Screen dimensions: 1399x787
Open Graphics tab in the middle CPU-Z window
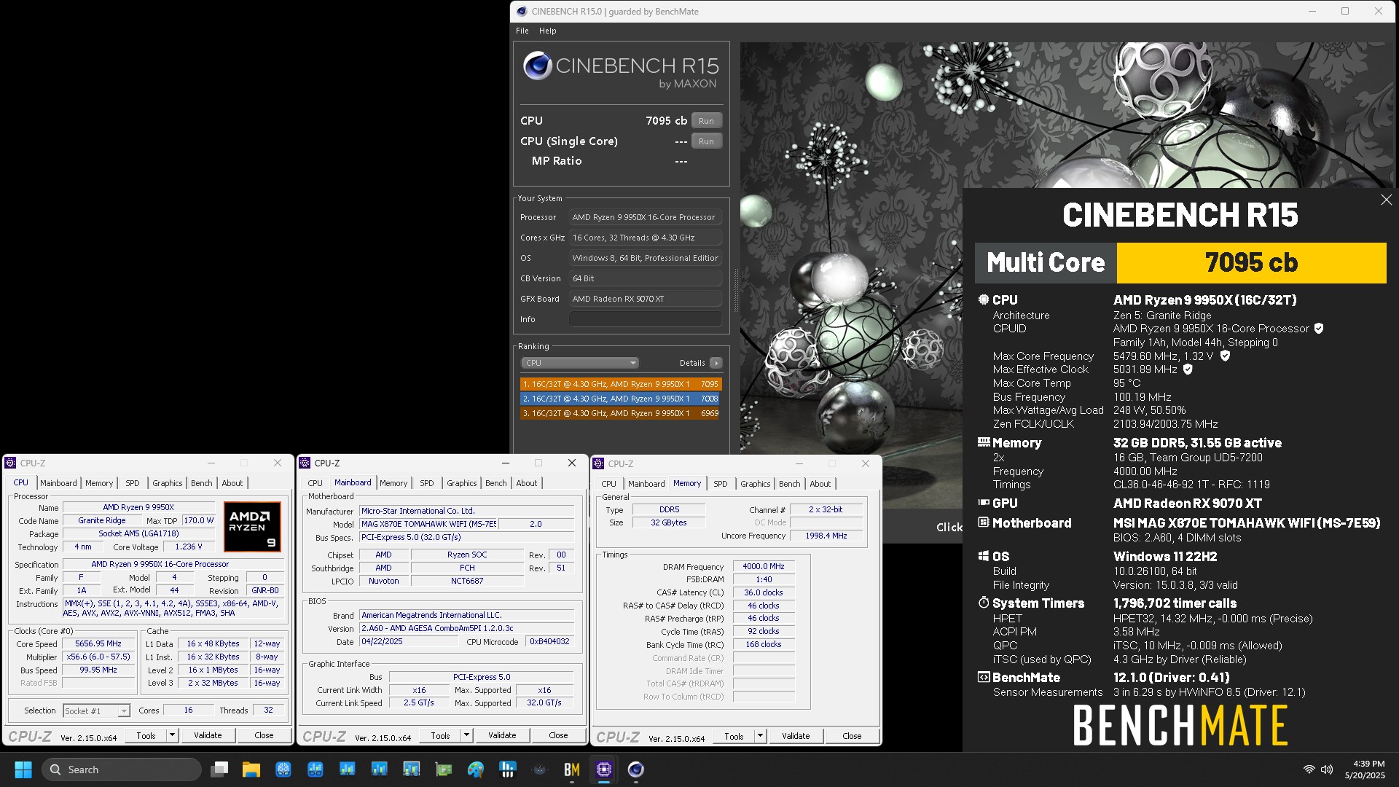point(462,483)
